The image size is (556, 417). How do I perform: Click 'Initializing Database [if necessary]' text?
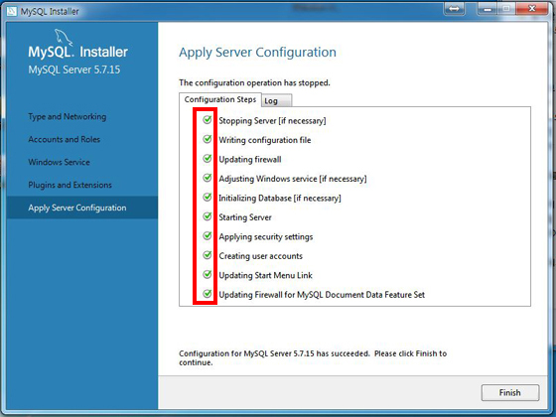(x=280, y=199)
